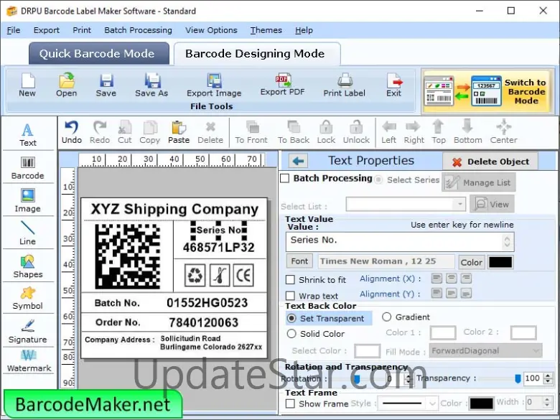Select the Select Series radio option
Screen dimensions: 560x420
click(x=378, y=179)
